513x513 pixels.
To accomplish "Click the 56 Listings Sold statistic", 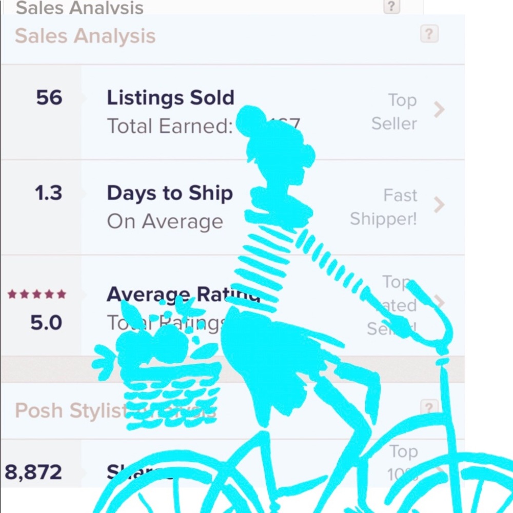I will 49,97.
